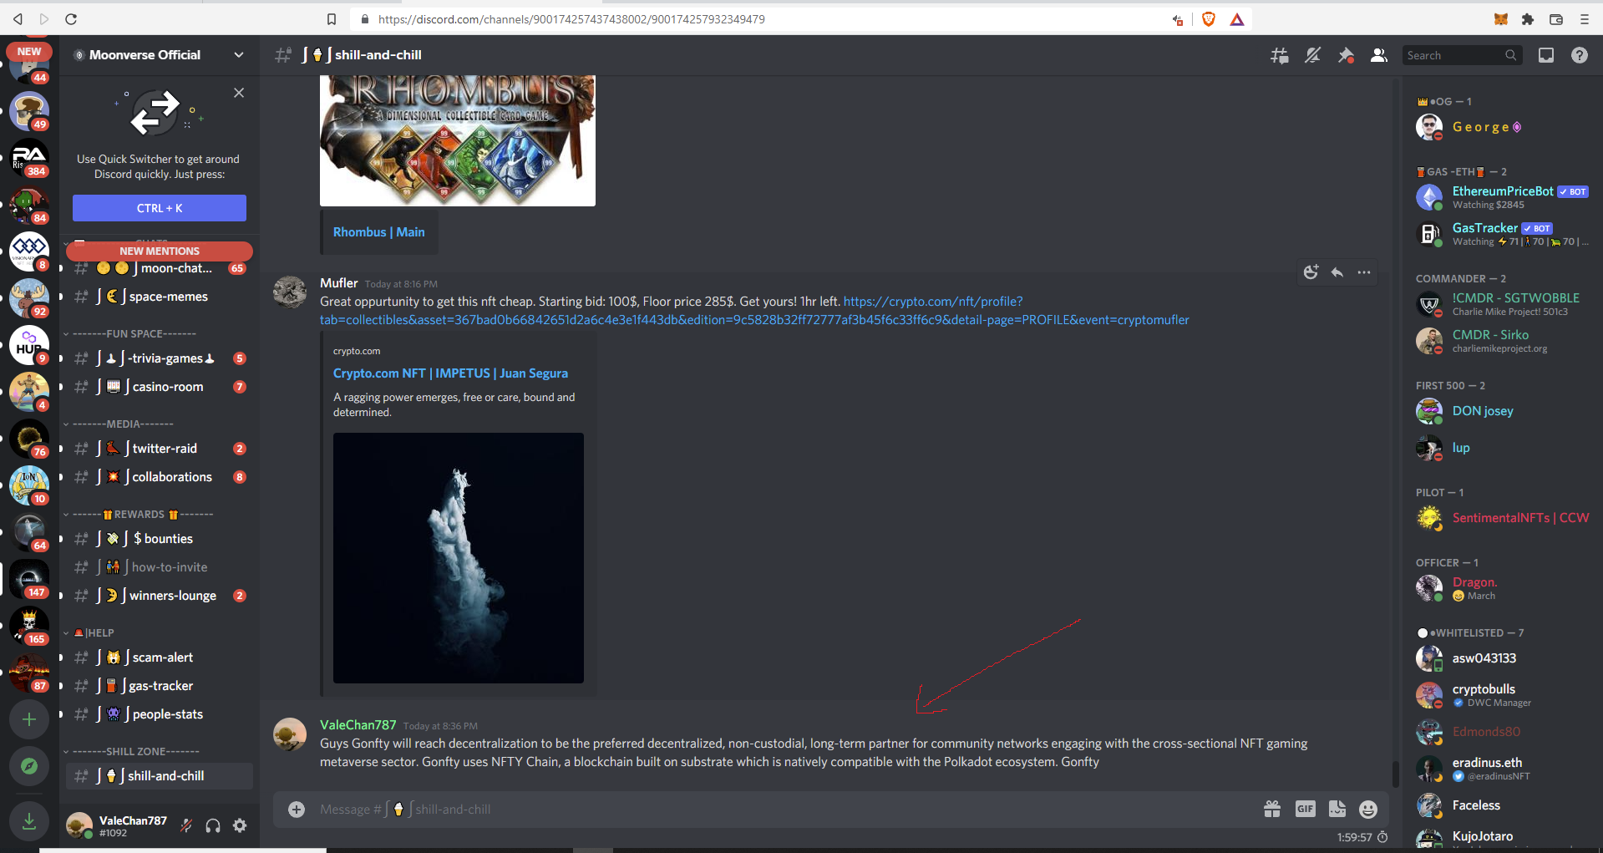Open the GIF picker
Viewport: 1603px width, 853px height.
point(1305,809)
